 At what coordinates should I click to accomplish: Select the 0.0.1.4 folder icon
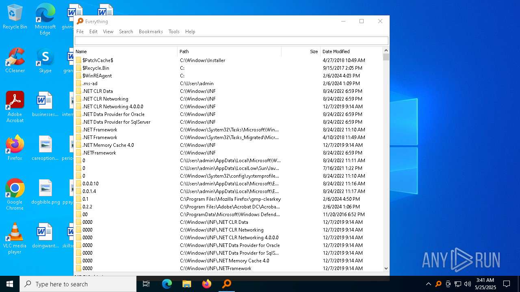point(78,191)
